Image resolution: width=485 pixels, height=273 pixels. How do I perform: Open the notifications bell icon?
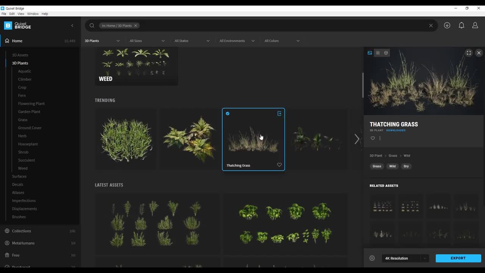(x=461, y=25)
